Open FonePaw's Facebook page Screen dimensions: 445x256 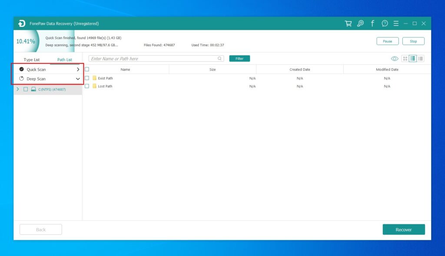(372, 23)
